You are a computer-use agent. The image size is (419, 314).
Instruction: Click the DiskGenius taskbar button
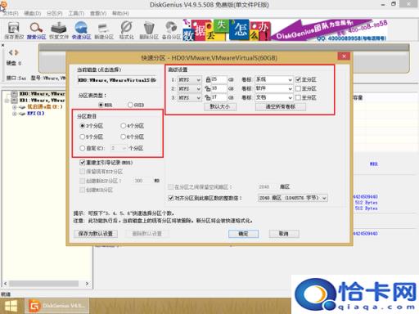click(x=57, y=306)
